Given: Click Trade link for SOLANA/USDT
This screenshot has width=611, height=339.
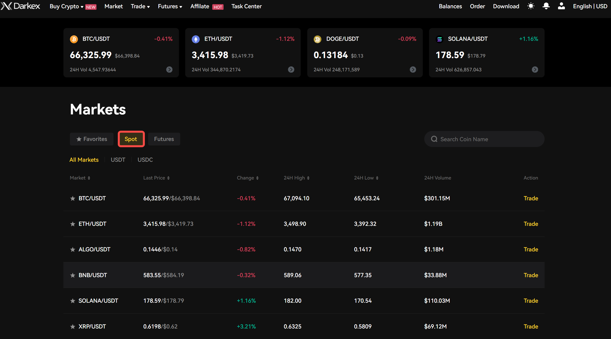Looking at the screenshot, I should pos(531,301).
